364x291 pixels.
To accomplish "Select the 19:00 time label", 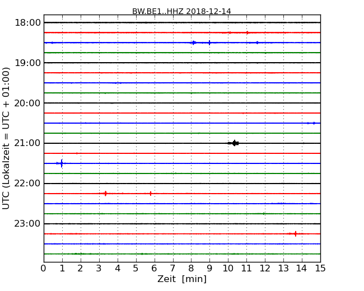I will click(27, 63).
